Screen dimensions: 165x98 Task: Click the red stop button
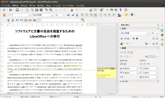click(x=30, y=20)
